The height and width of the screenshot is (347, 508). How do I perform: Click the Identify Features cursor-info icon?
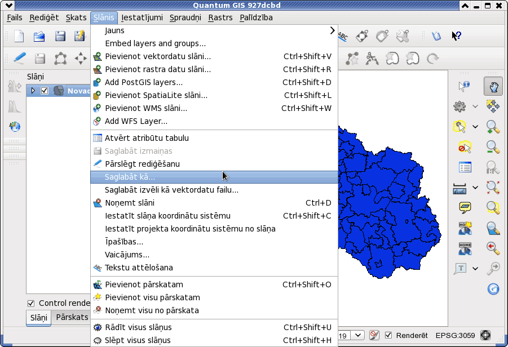tap(464, 86)
